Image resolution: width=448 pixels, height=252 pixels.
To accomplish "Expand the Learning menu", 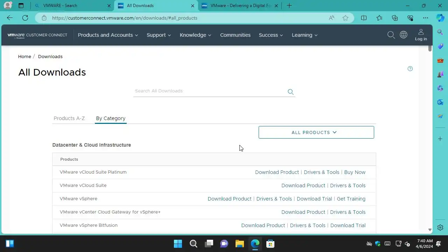I will 304,35.
